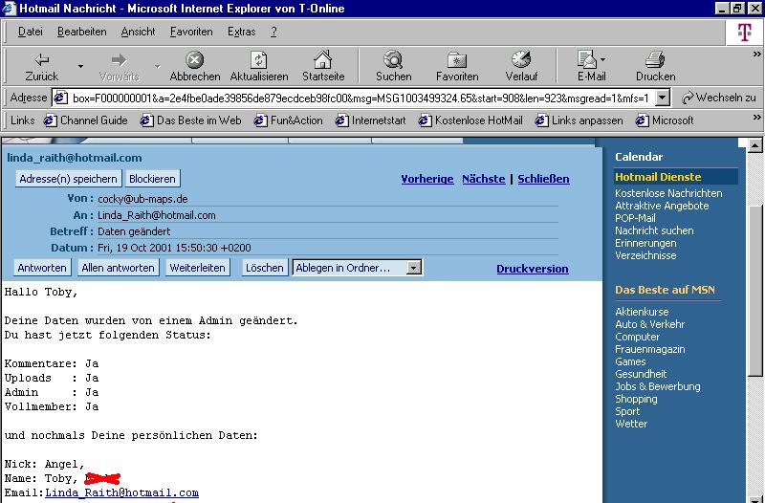Image resolution: width=765 pixels, height=503 pixels.
Task: Open the Druckversion link
Action: [533, 269]
